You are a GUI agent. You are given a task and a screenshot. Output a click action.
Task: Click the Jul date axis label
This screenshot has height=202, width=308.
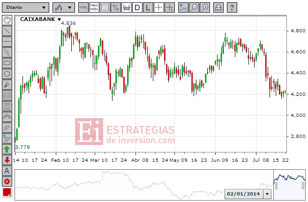pyautogui.click(x=256, y=160)
